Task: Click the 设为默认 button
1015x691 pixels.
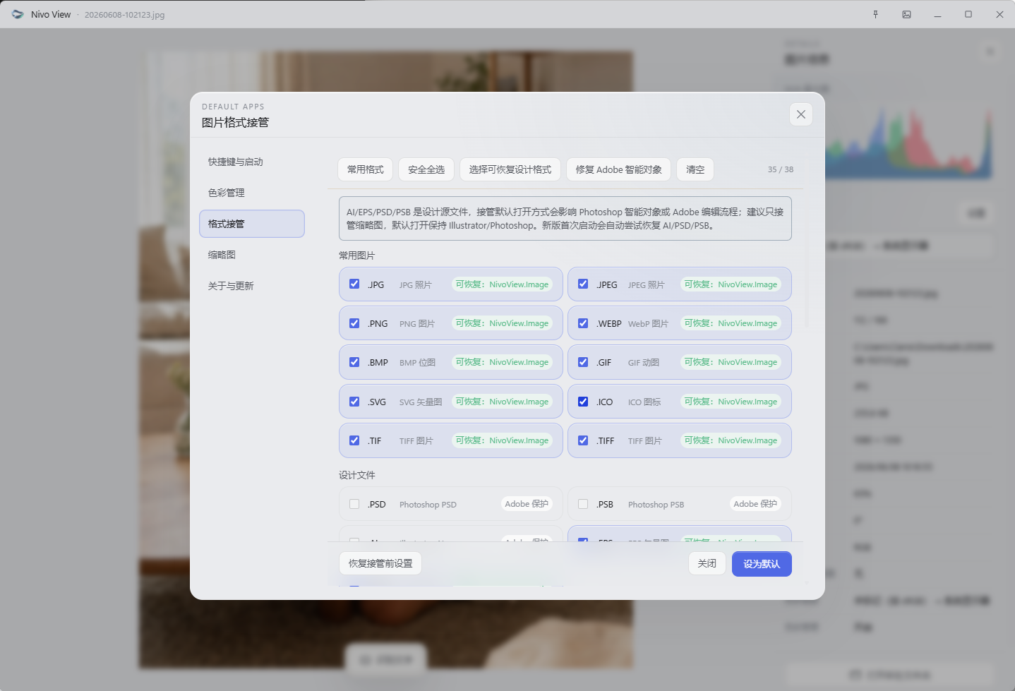Action: pyautogui.click(x=762, y=564)
